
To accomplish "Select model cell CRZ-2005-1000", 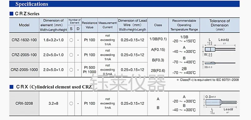I will tap(24, 70).
